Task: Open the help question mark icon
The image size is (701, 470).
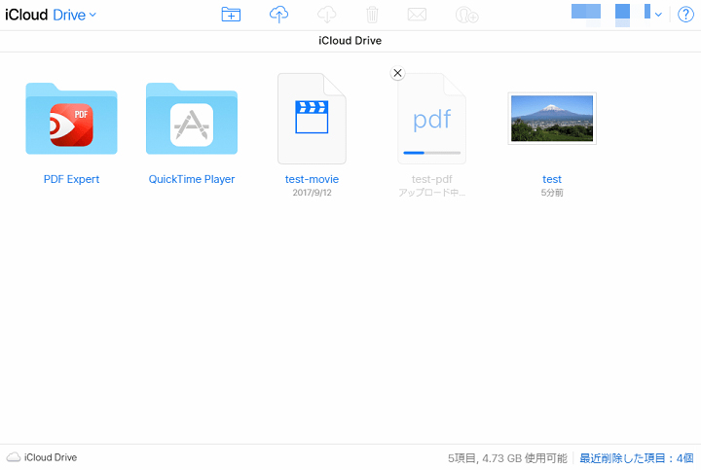Action: click(x=685, y=15)
